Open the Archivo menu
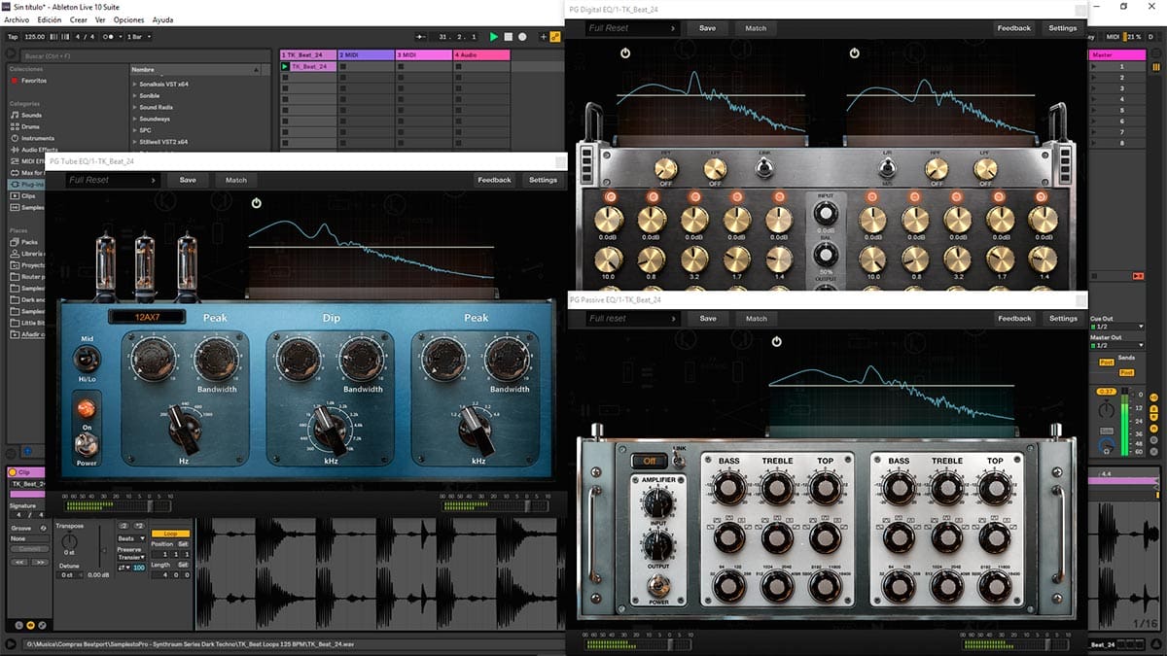1167x656 pixels. click(x=18, y=19)
